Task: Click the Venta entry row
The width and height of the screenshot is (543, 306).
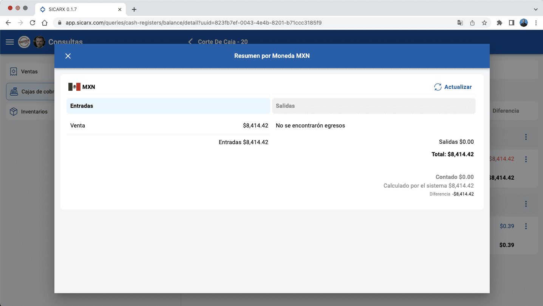Action: click(169, 126)
